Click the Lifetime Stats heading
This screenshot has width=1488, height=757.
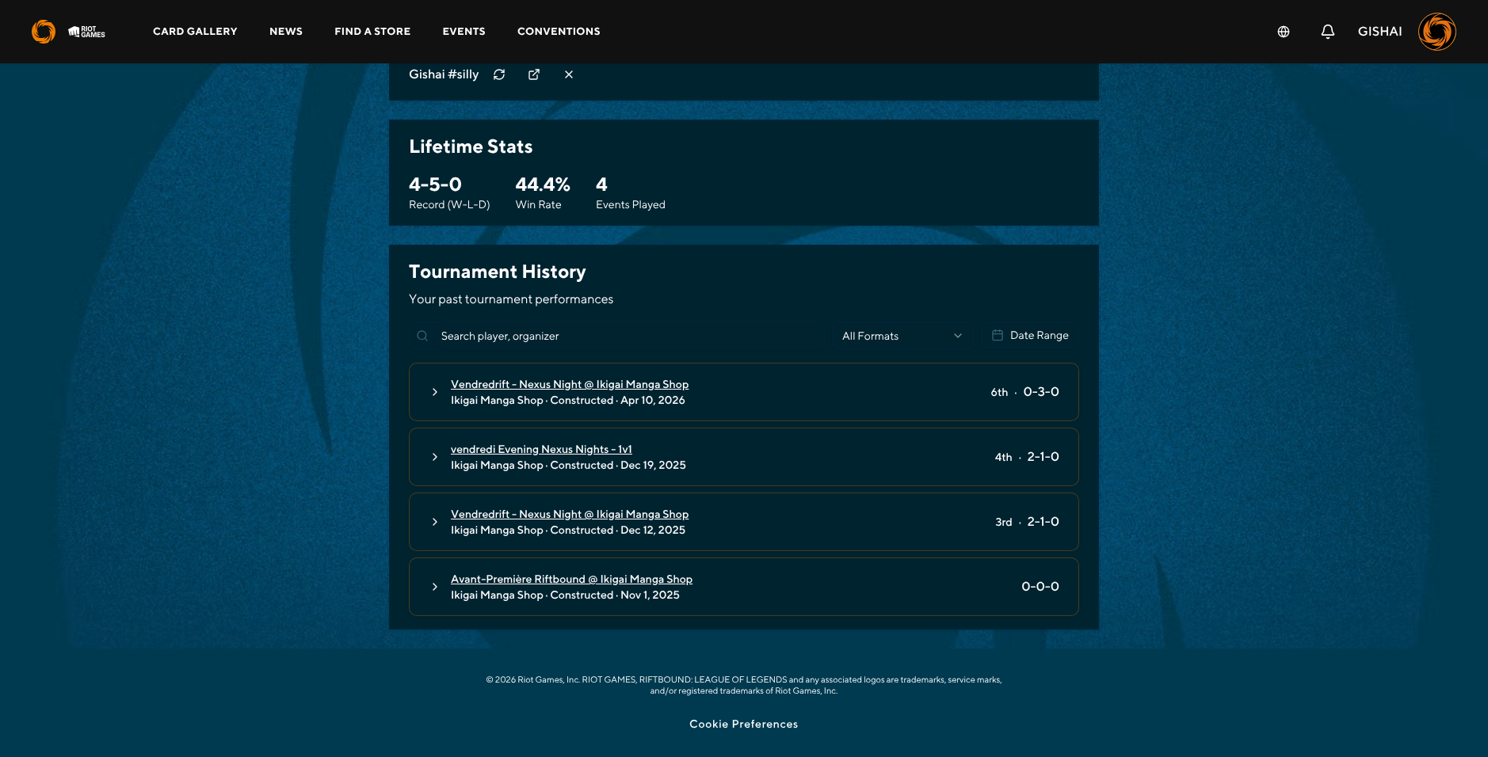[471, 146]
